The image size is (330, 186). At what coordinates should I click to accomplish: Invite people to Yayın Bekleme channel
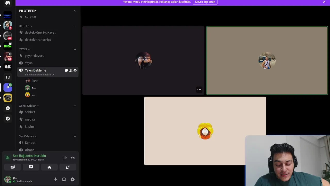click(x=71, y=70)
